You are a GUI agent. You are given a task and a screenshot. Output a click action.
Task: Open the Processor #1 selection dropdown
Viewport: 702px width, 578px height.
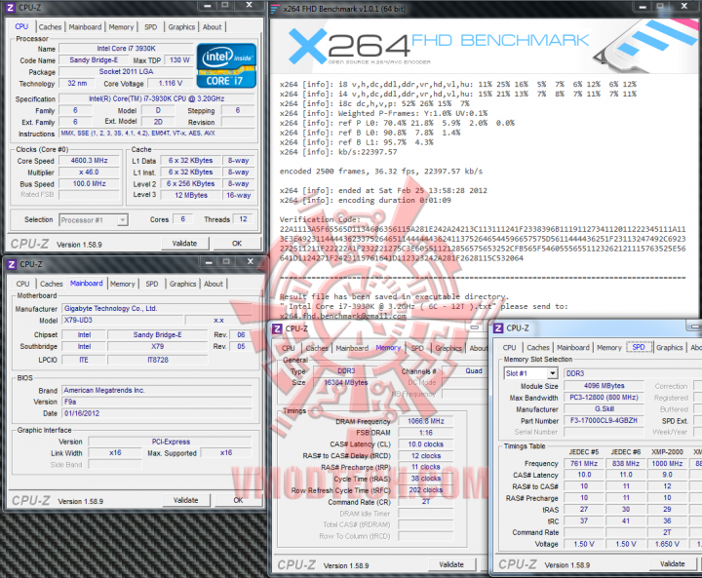(122, 220)
